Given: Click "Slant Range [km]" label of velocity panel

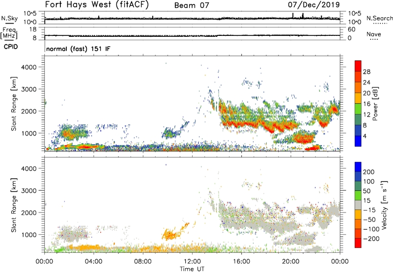Looking at the screenshot, I should (14, 205).
